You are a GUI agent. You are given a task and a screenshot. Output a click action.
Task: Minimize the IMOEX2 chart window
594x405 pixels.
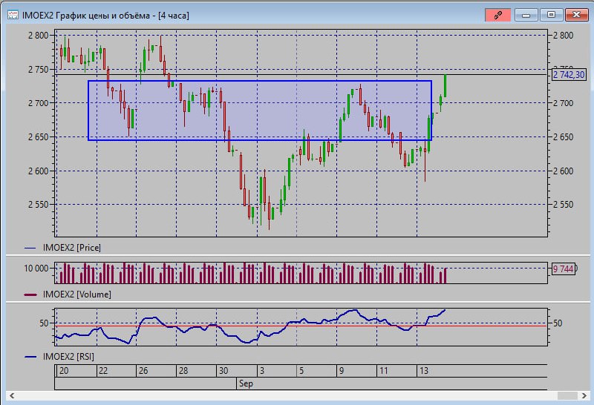[x=526, y=15]
